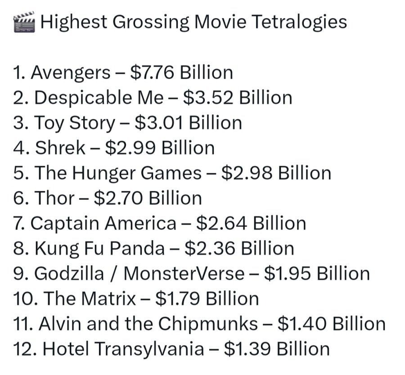Select the Toy Story franchise name
Viewport: 405px width, 375px height.
coord(75,123)
